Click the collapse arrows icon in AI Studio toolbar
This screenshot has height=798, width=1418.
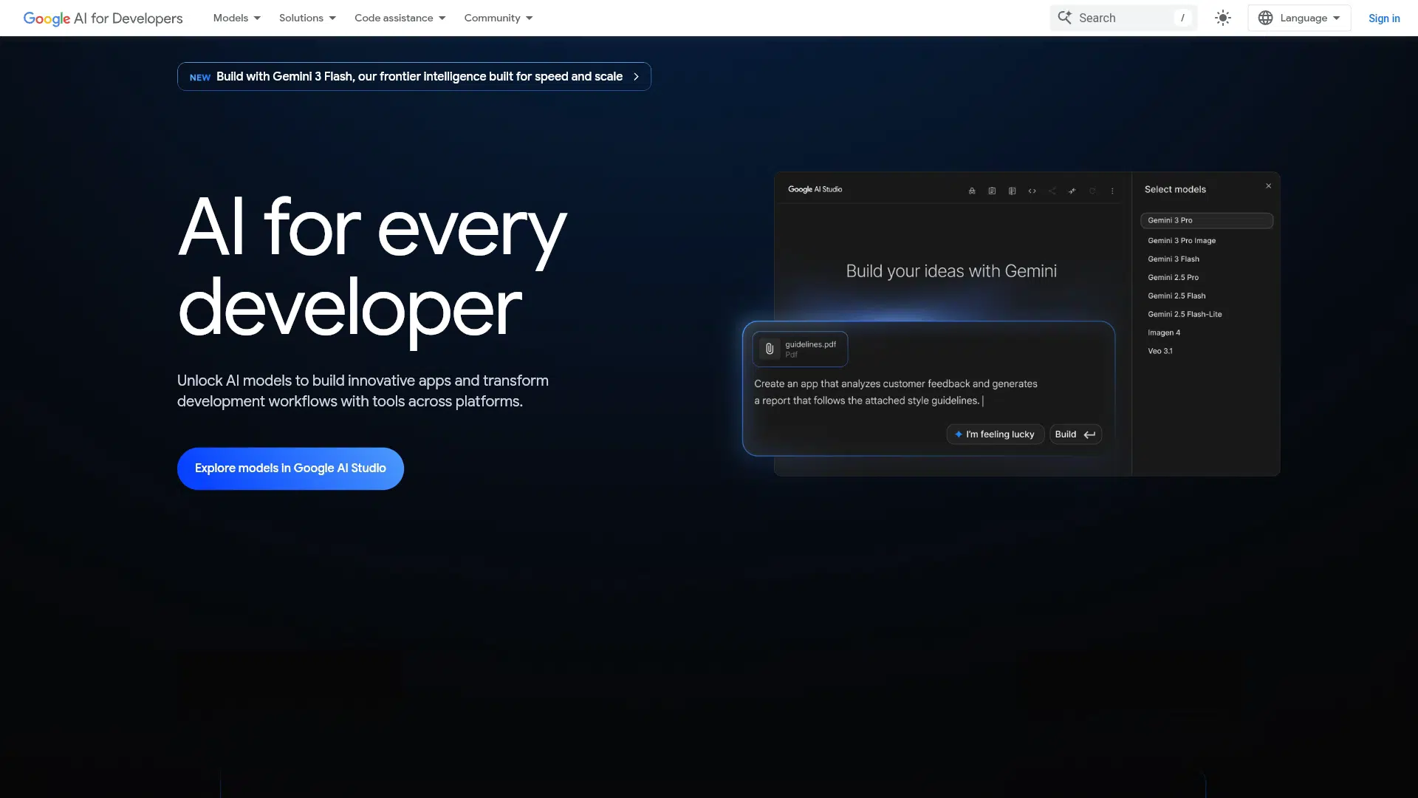click(x=1072, y=191)
